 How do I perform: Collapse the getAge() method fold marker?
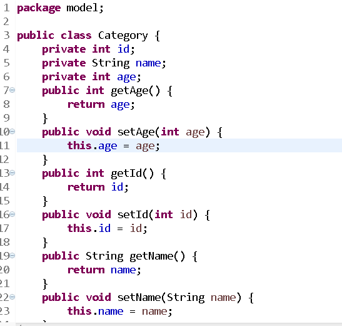(x=13, y=90)
